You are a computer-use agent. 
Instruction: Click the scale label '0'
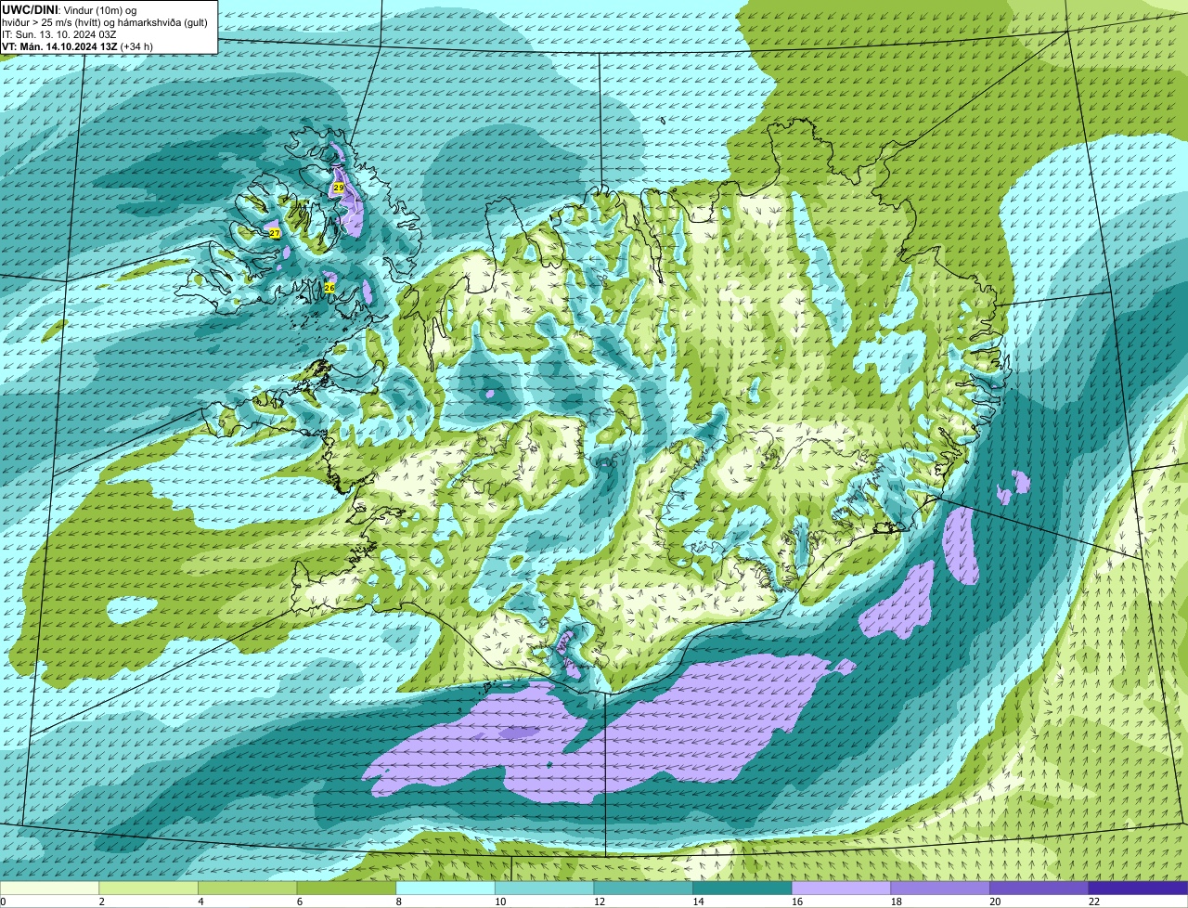tap(4, 902)
